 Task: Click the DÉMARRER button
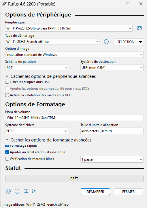click(95, 192)
